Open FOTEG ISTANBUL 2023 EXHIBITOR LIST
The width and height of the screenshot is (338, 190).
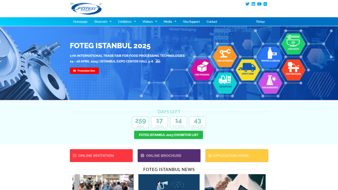click(x=169, y=135)
